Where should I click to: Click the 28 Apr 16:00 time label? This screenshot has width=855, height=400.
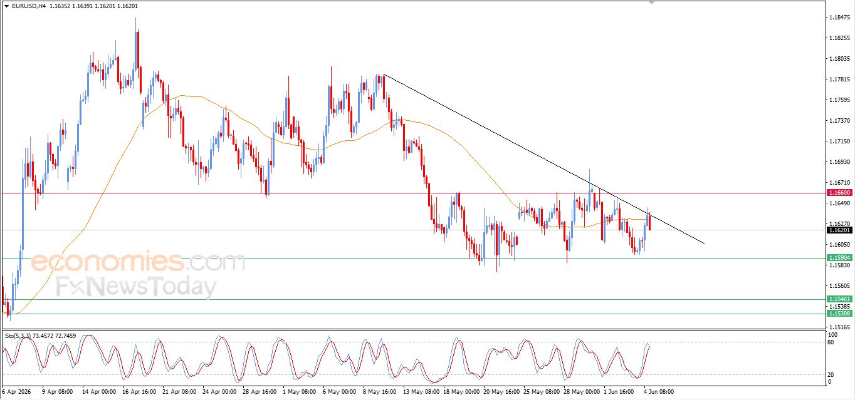point(260,392)
